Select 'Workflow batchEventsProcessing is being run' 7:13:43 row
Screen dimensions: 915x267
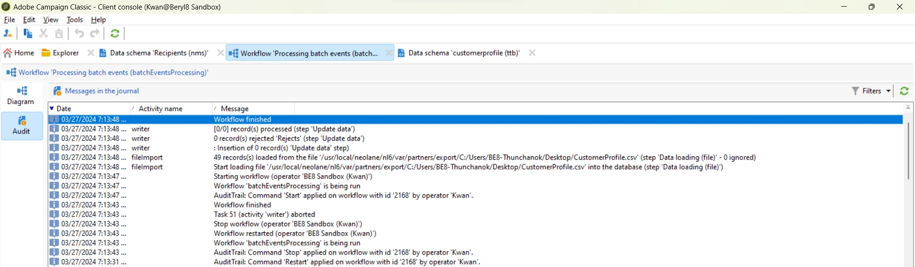(476, 243)
